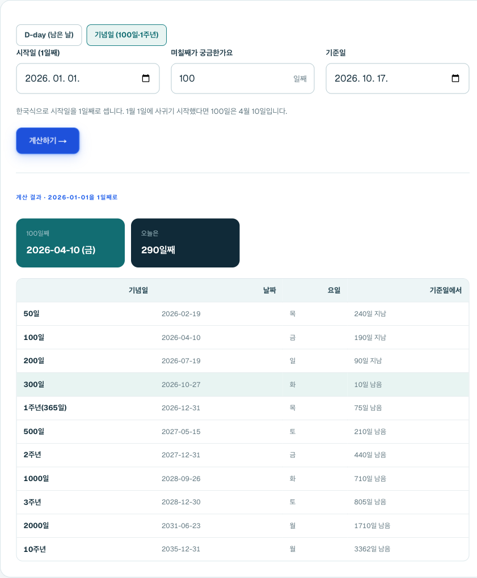Click the 190일 지남 cell
The image size is (477, 578).
click(370, 337)
